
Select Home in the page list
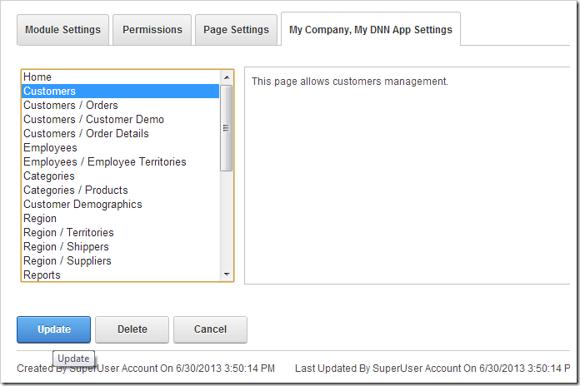point(121,77)
